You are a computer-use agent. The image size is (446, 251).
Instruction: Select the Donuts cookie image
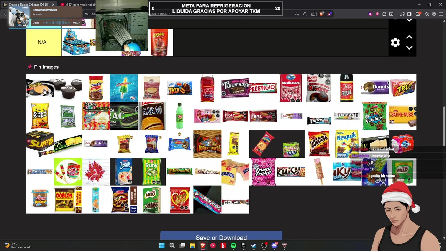coord(375,88)
